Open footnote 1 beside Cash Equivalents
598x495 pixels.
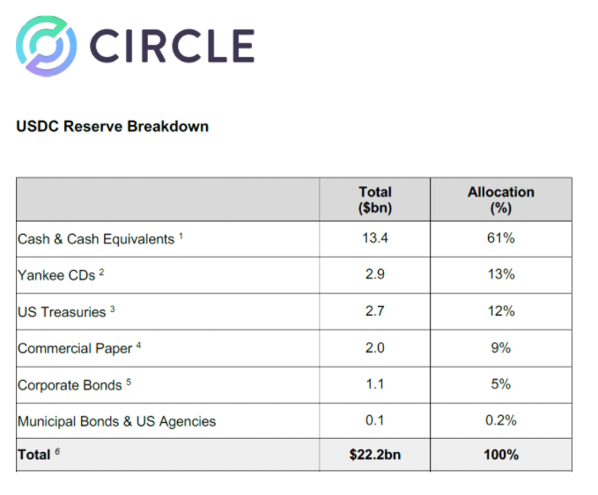coord(181,237)
